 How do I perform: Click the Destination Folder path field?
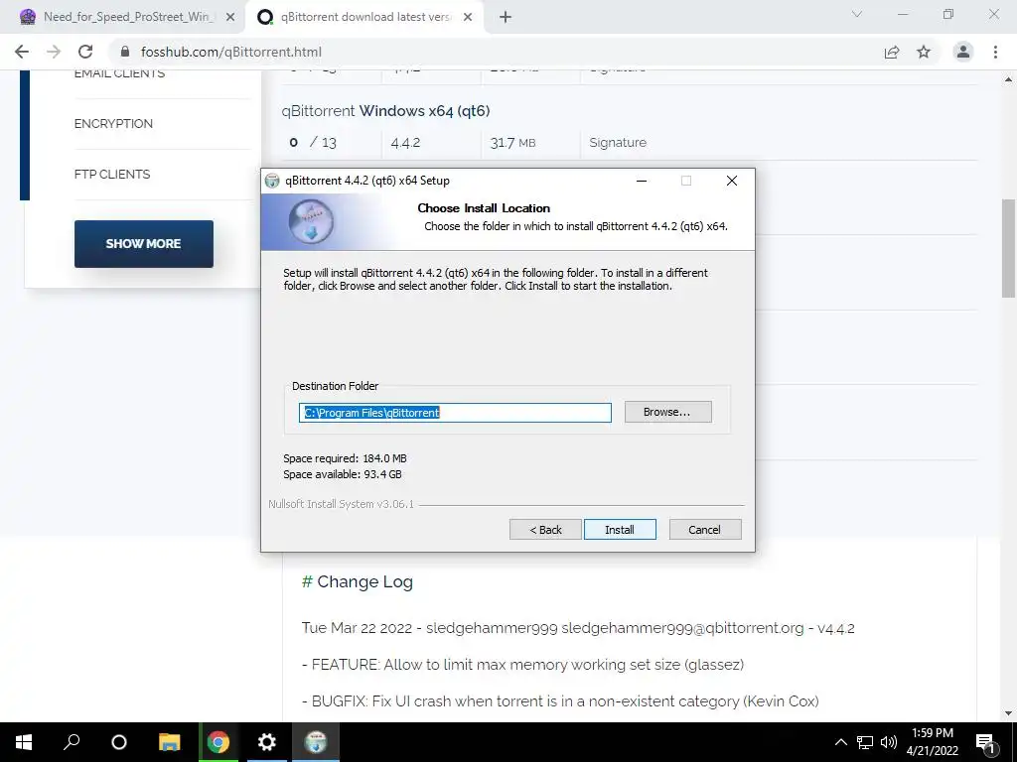pyautogui.click(x=455, y=413)
